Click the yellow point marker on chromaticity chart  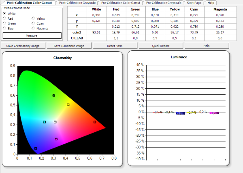coord(68,105)
